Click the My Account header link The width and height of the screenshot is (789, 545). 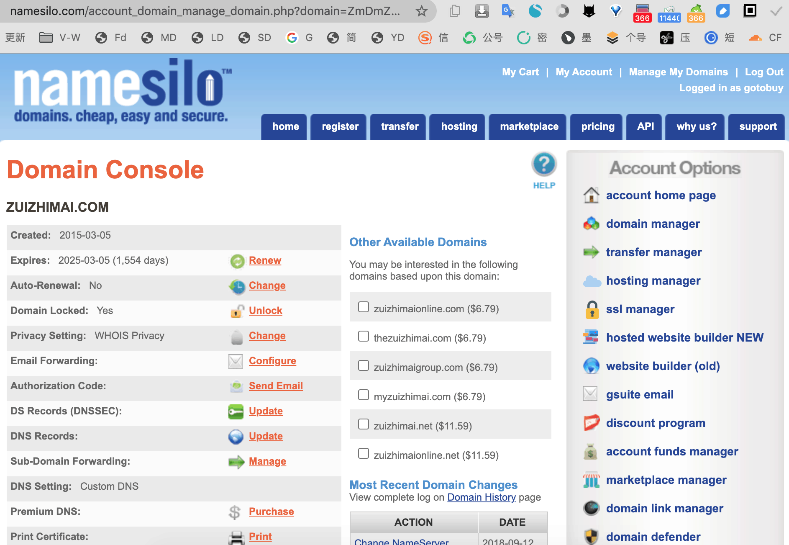[x=584, y=72]
